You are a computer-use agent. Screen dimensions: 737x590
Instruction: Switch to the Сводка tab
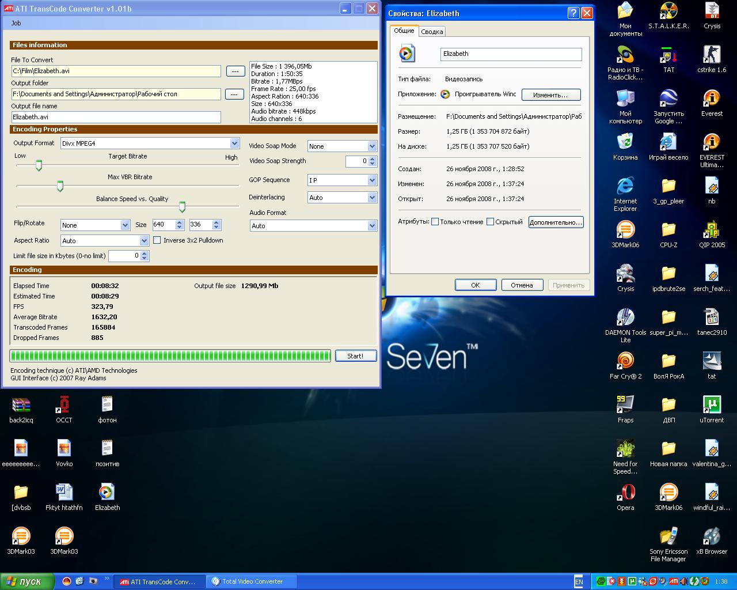click(x=432, y=32)
